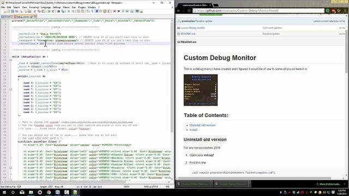This screenshot has width=349, height=196.
Task: Click the Zoom In toolbar icon
Action: (x=69, y=11)
